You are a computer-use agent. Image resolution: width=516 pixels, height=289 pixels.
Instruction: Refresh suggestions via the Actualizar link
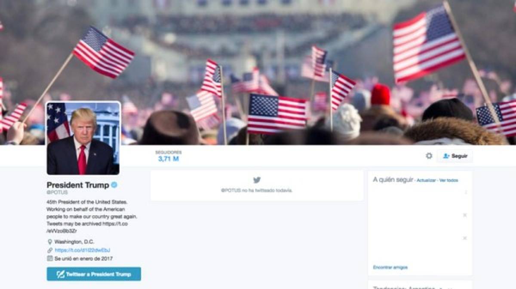coord(426,181)
